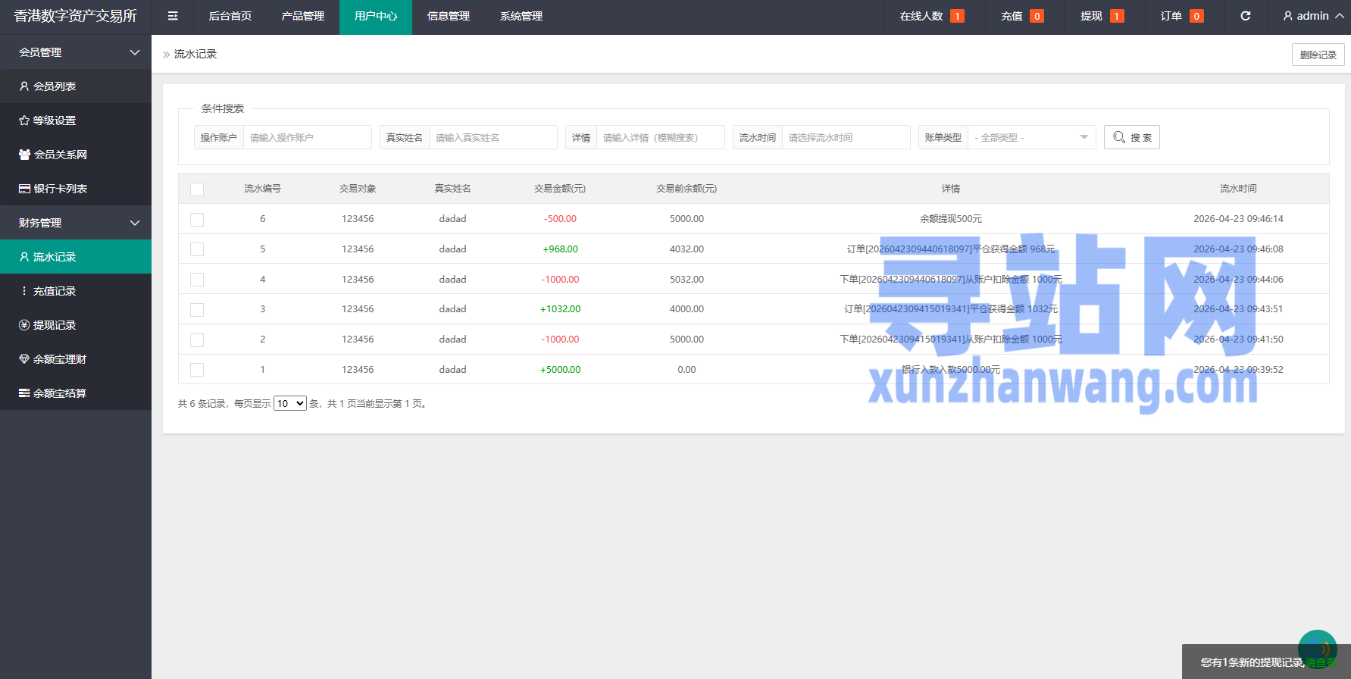Click the timestamp 2026-04-23 09:39:52
Screen dimensions: 1351x679
click(x=1238, y=369)
